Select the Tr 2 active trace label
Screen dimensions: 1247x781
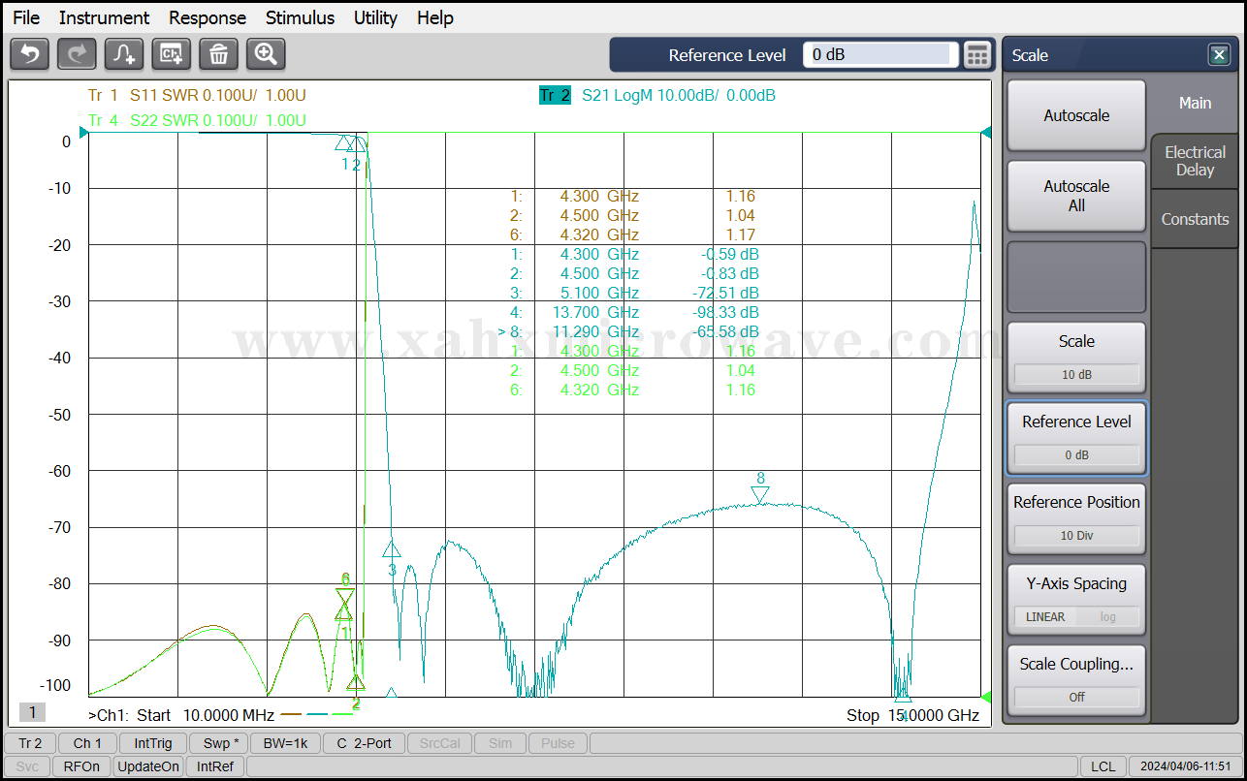tap(555, 95)
